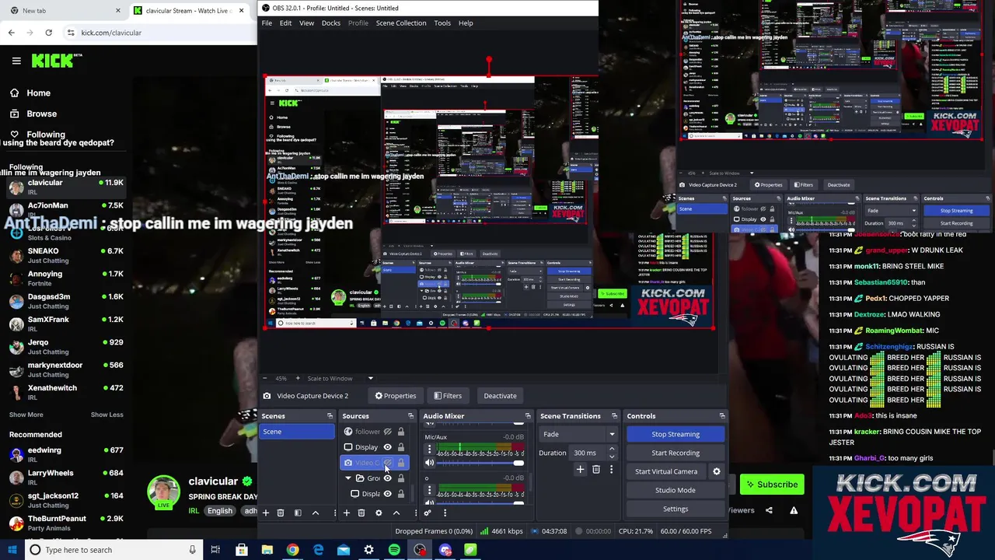The width and height of the screenshot is (995, 560).
Task: Add a new scene in Scenes panel
Action: (x=266, y=513)
